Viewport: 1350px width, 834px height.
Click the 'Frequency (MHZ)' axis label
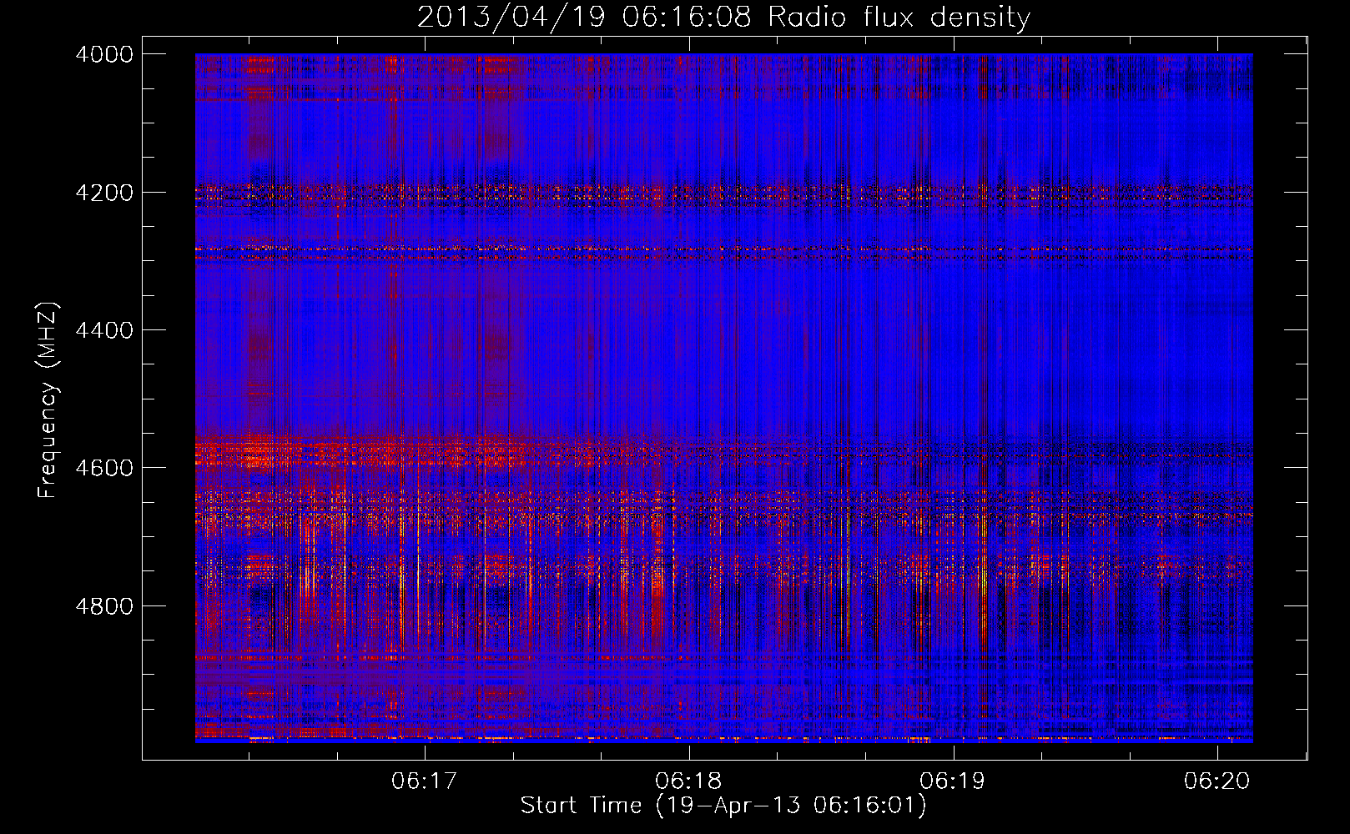point(48,400)
